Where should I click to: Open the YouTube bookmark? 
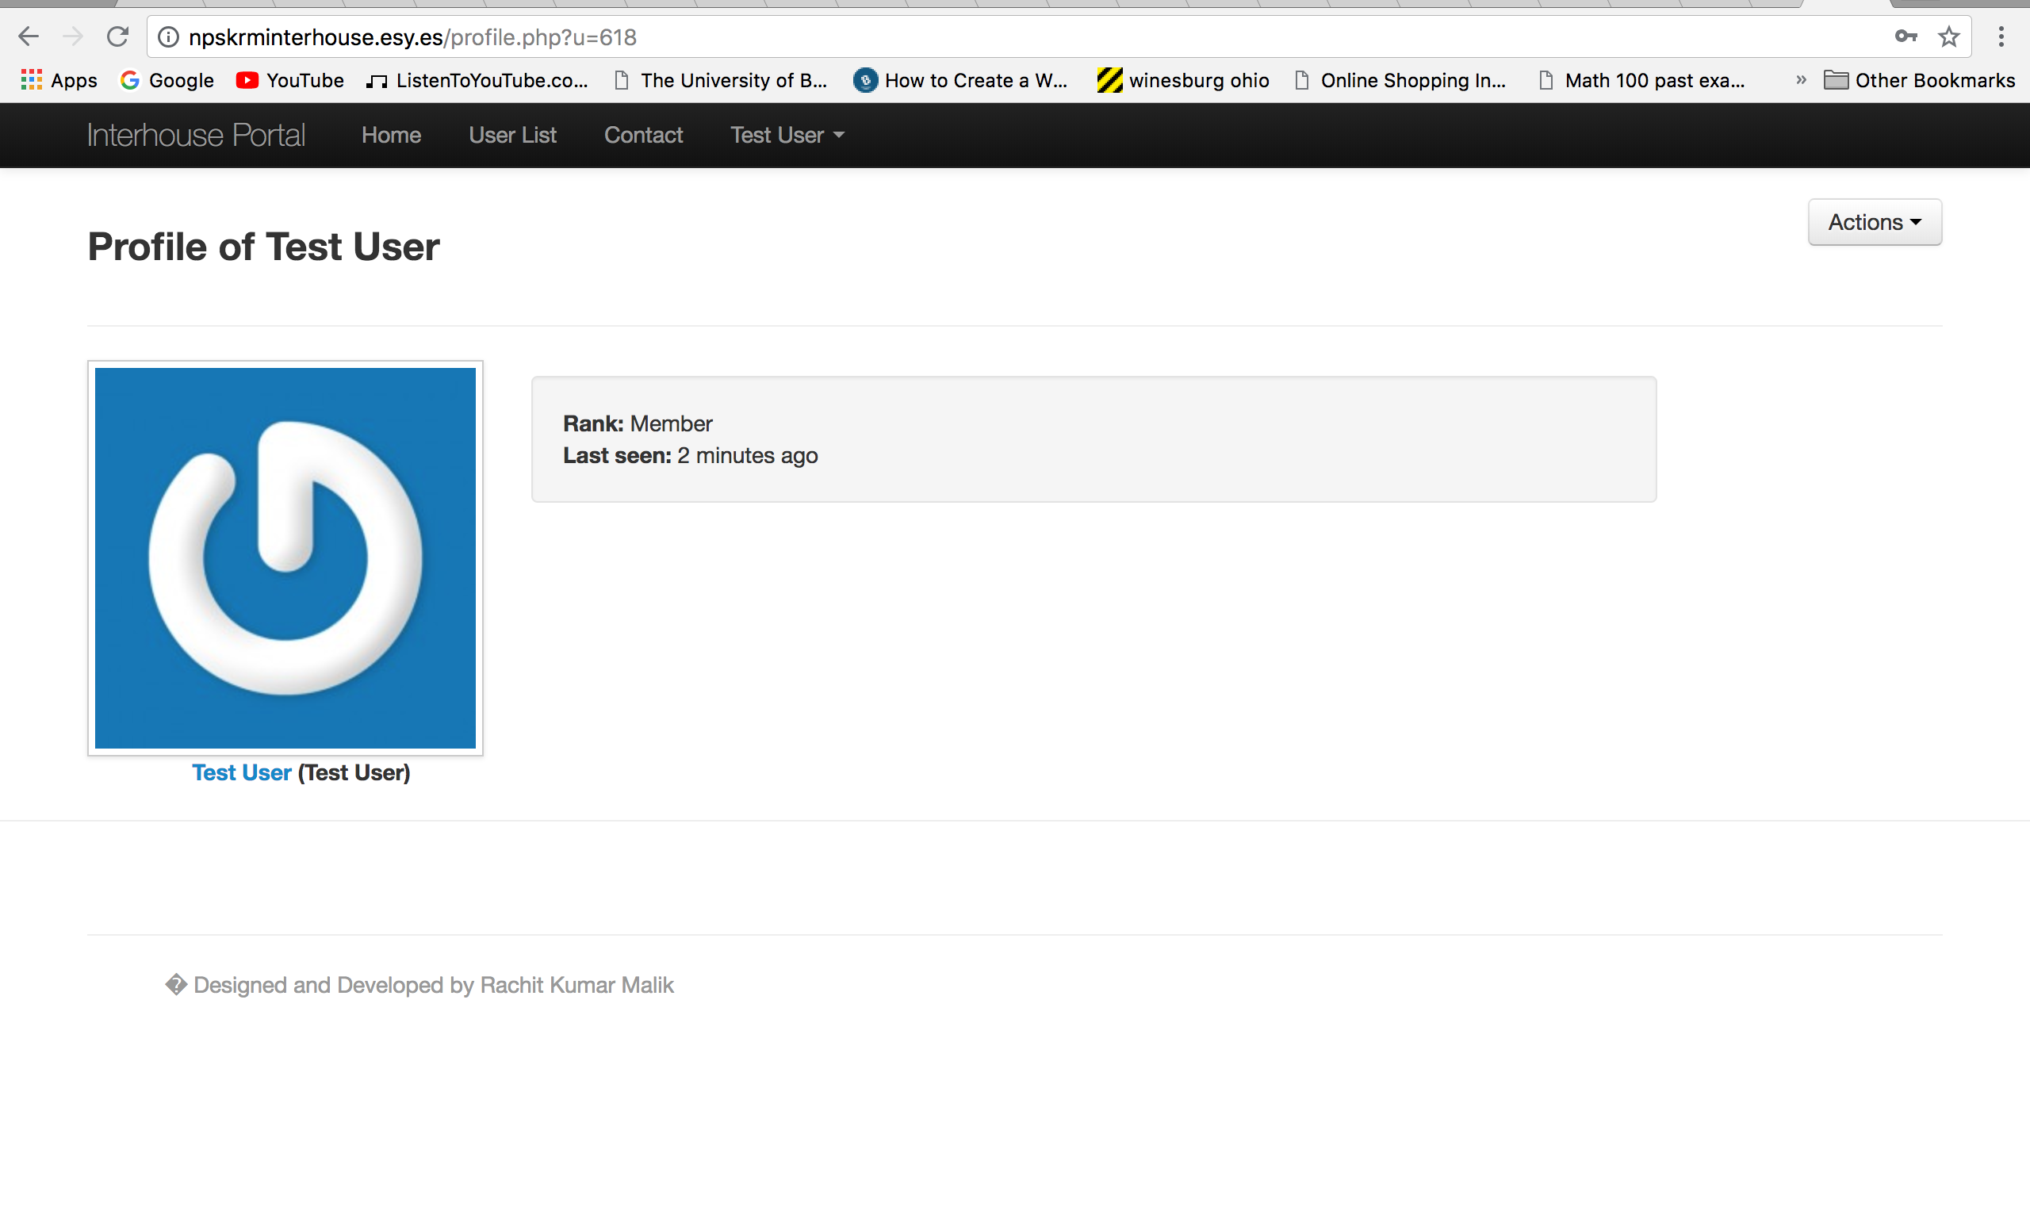(x=289, y=80)
